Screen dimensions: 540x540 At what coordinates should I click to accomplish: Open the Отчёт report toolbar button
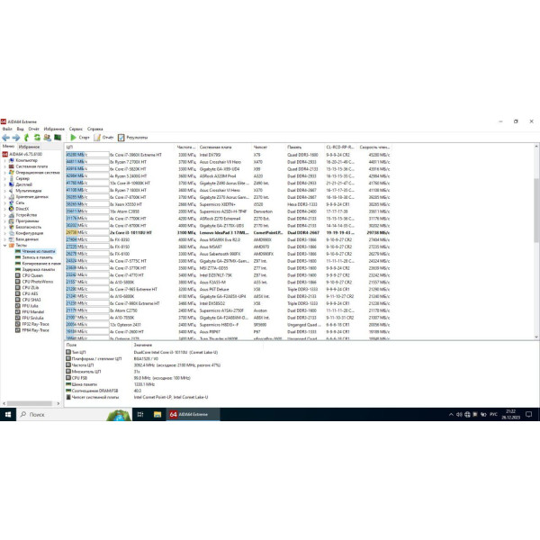coord(103,138)
